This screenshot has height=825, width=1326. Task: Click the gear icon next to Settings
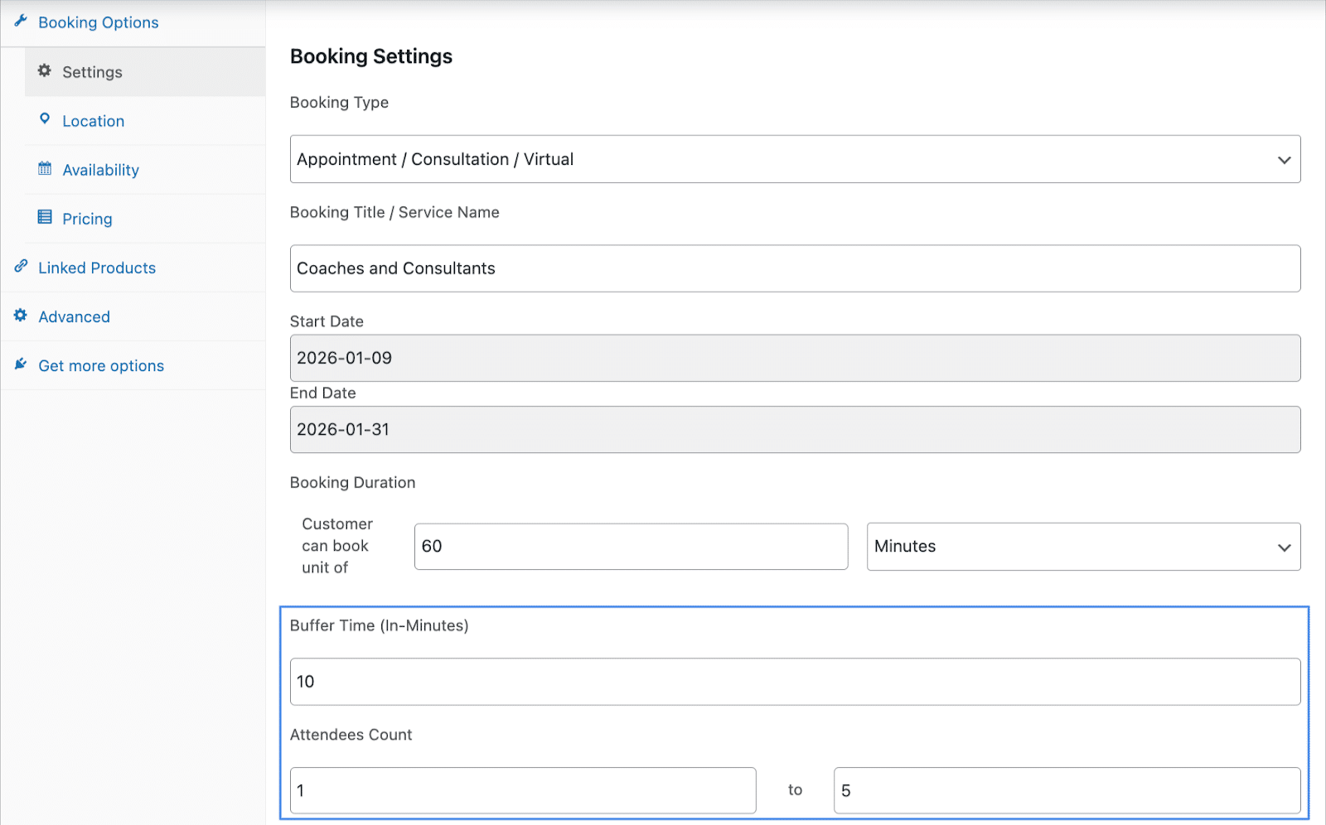[45, 70]
